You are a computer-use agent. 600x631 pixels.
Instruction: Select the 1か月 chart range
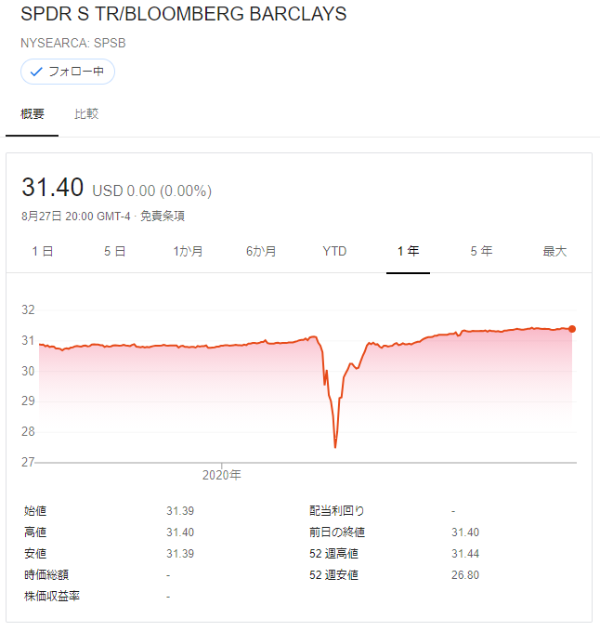point(188,252)
